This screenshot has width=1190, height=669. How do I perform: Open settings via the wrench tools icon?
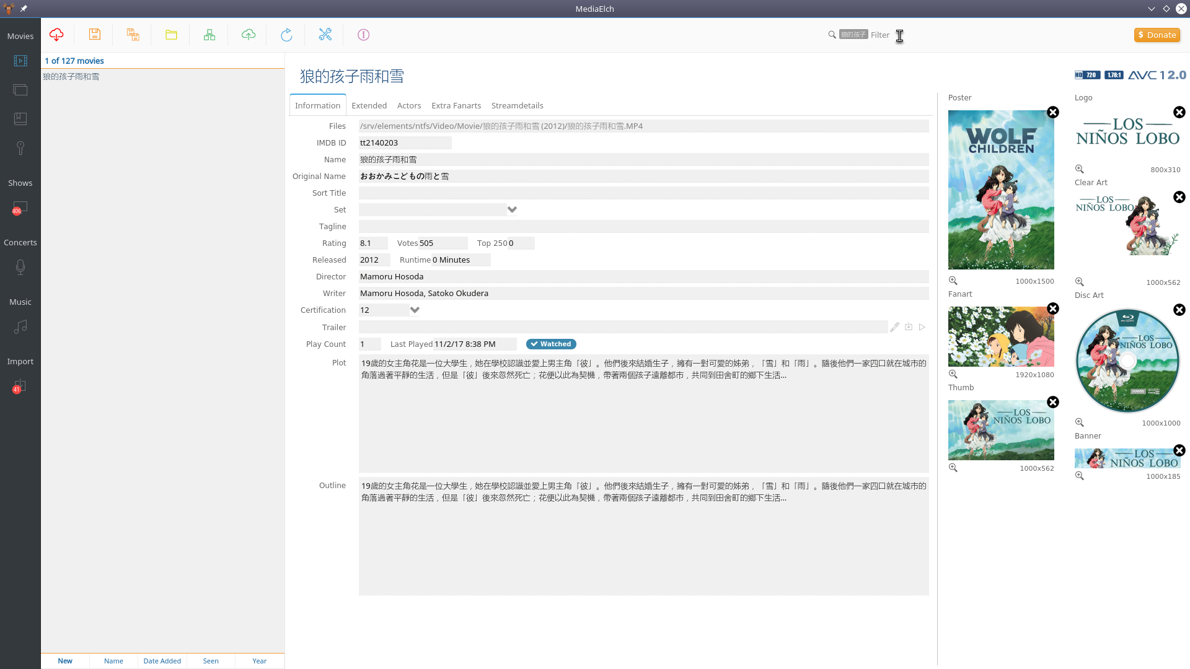[325, 35]
